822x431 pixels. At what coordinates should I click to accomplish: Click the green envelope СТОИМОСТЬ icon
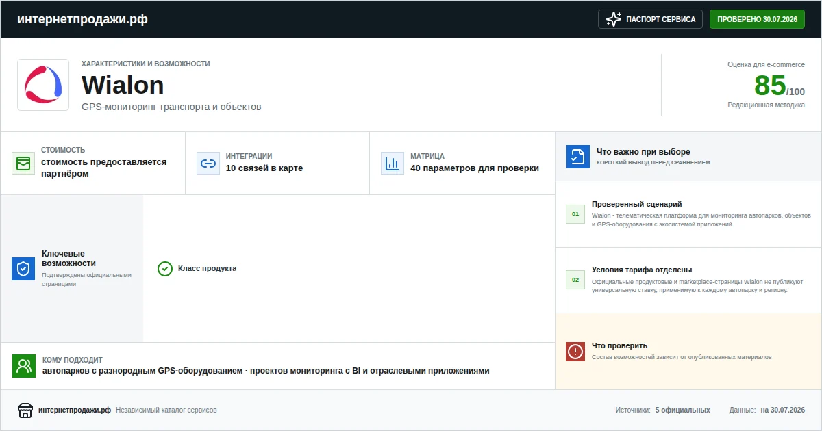(23, 164)
